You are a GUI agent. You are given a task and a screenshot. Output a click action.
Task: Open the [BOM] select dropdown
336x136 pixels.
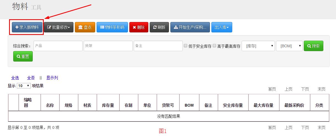point(289,46)
